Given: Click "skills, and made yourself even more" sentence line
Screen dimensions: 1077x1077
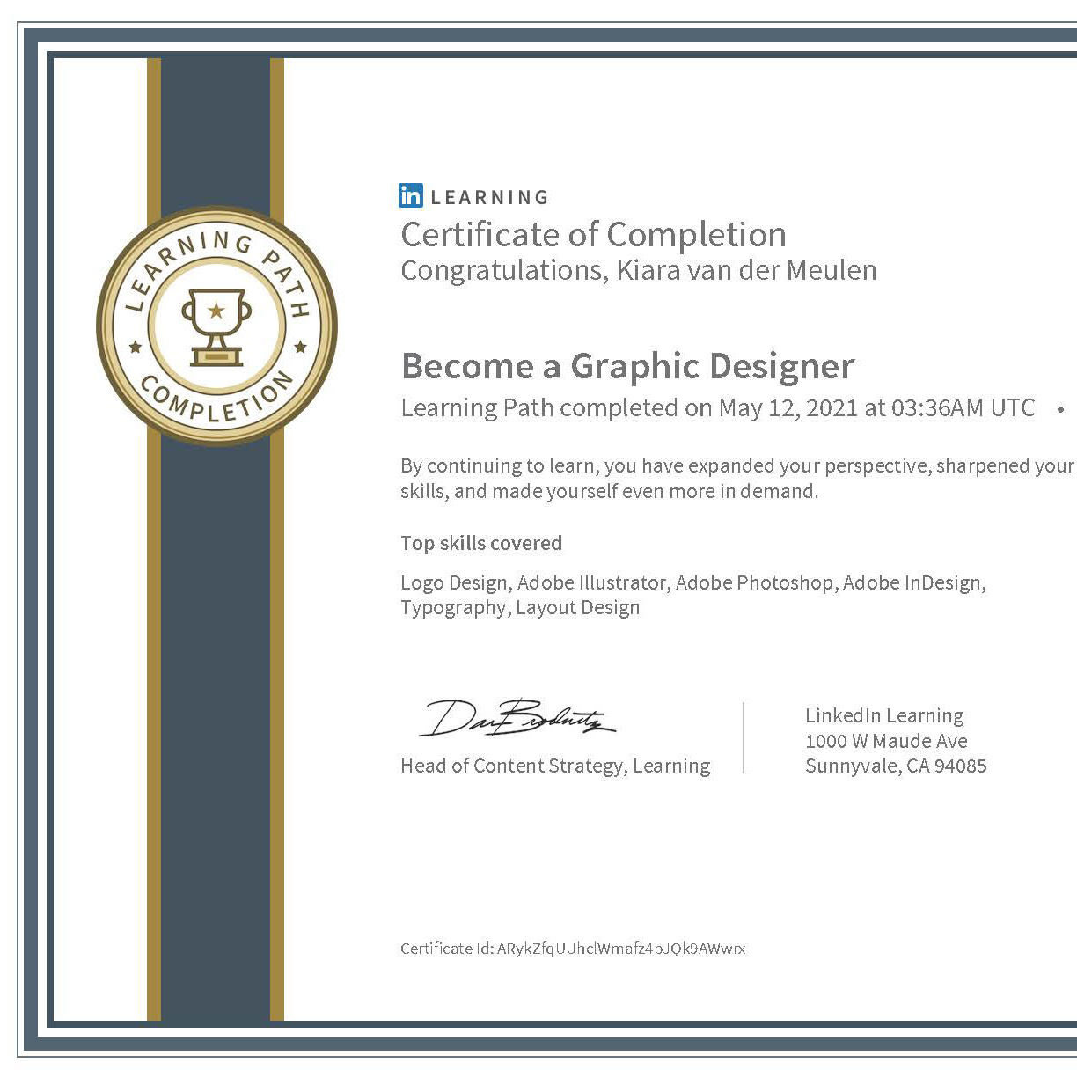Looking at the screenshot, I should click(610, 491).
